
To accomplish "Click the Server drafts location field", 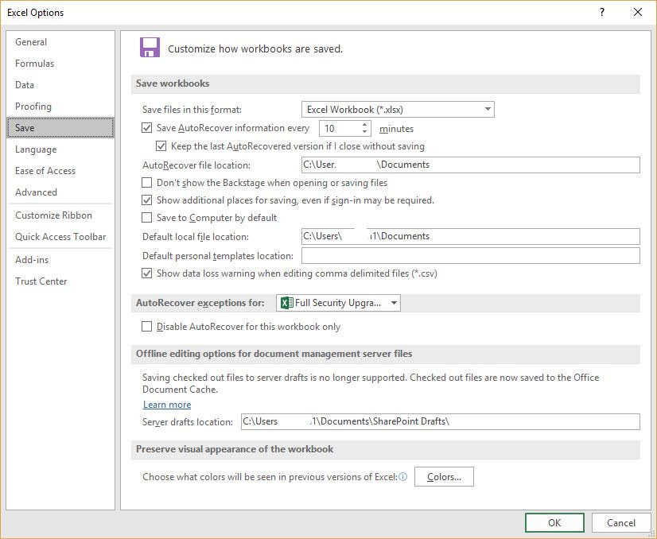I will click(440, 421).
